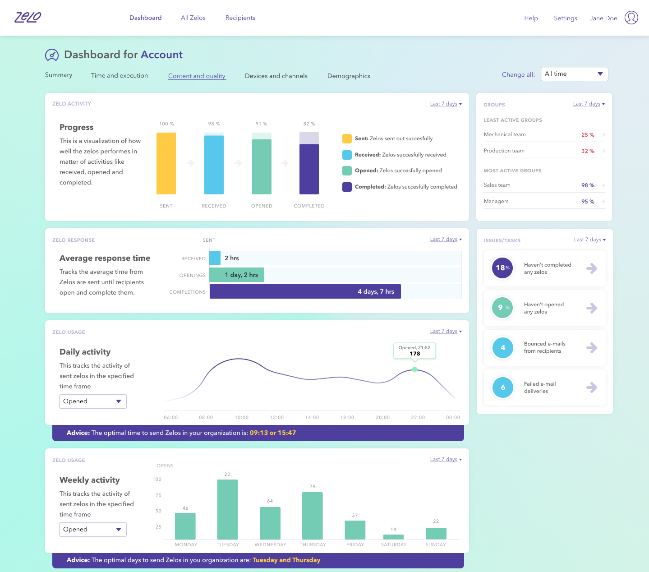Click the Monday bar in Weekly activity
649x572 pixels.
(185, 526)
